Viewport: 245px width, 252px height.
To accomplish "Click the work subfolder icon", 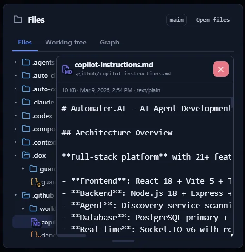I will click(x=33, y=208).
